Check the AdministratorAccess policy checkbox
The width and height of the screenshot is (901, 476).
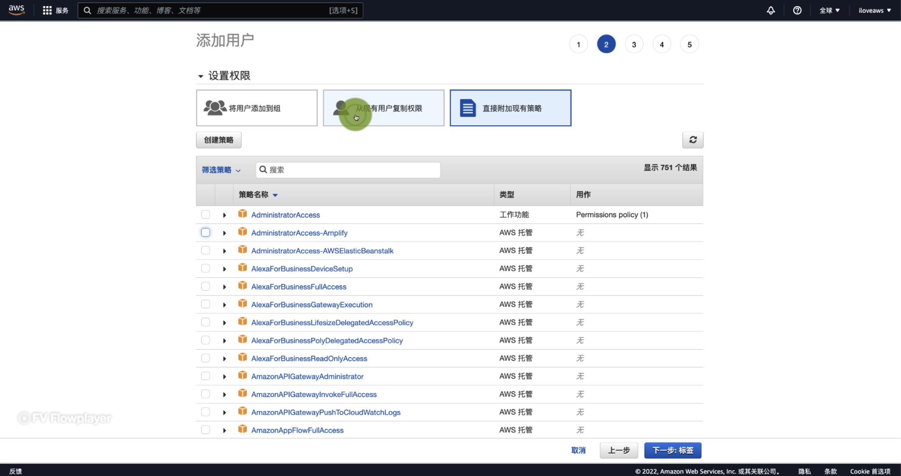(205, 214)
